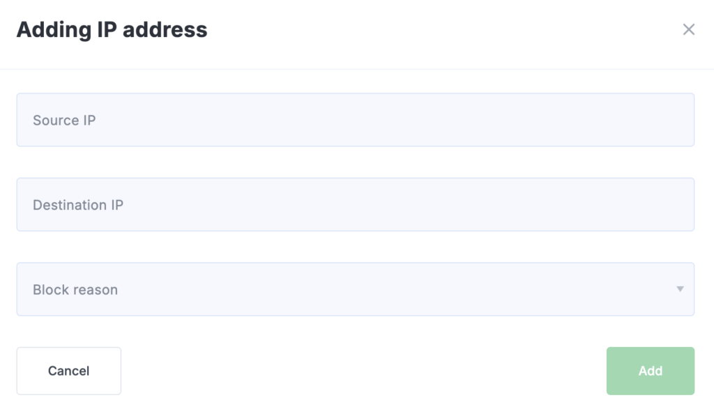
Task: Click the Add label text
Action: (x=650, y=371)
